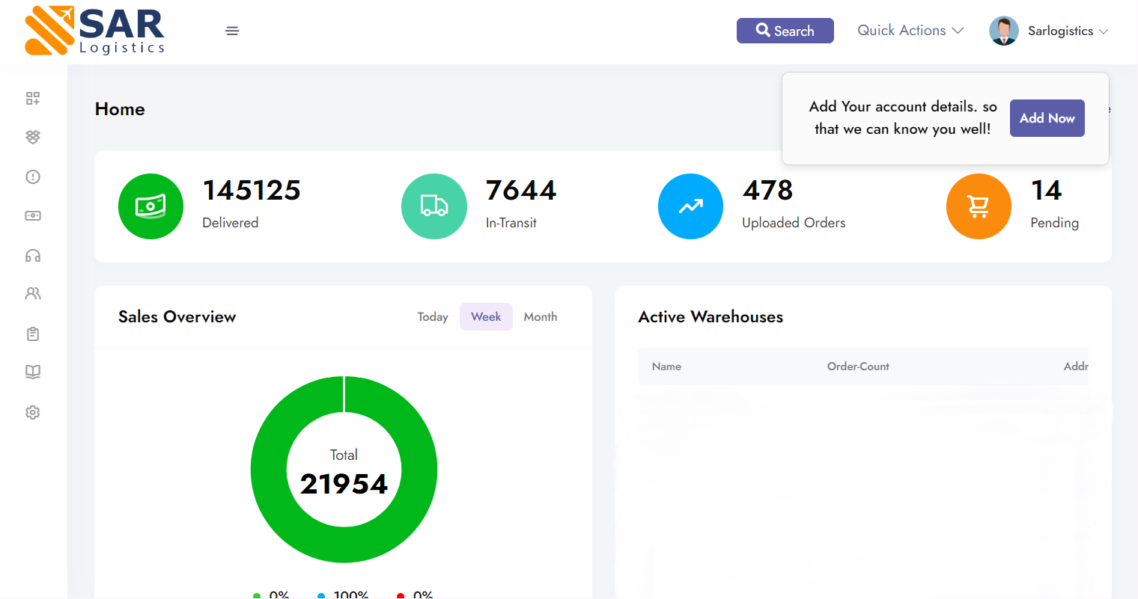Viewport: 1138px width, 599px height.
Task: Click the green donut chart ring
Action: pyautogui.click(x=268, y=470)
